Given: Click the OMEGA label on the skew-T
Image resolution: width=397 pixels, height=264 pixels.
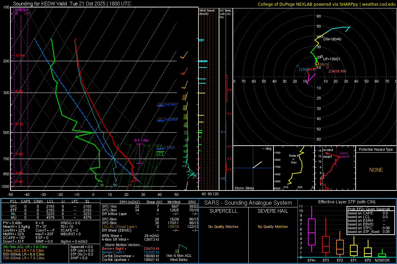Looking at the screenshot, I should pyautogui.click(x=21, y=10).
